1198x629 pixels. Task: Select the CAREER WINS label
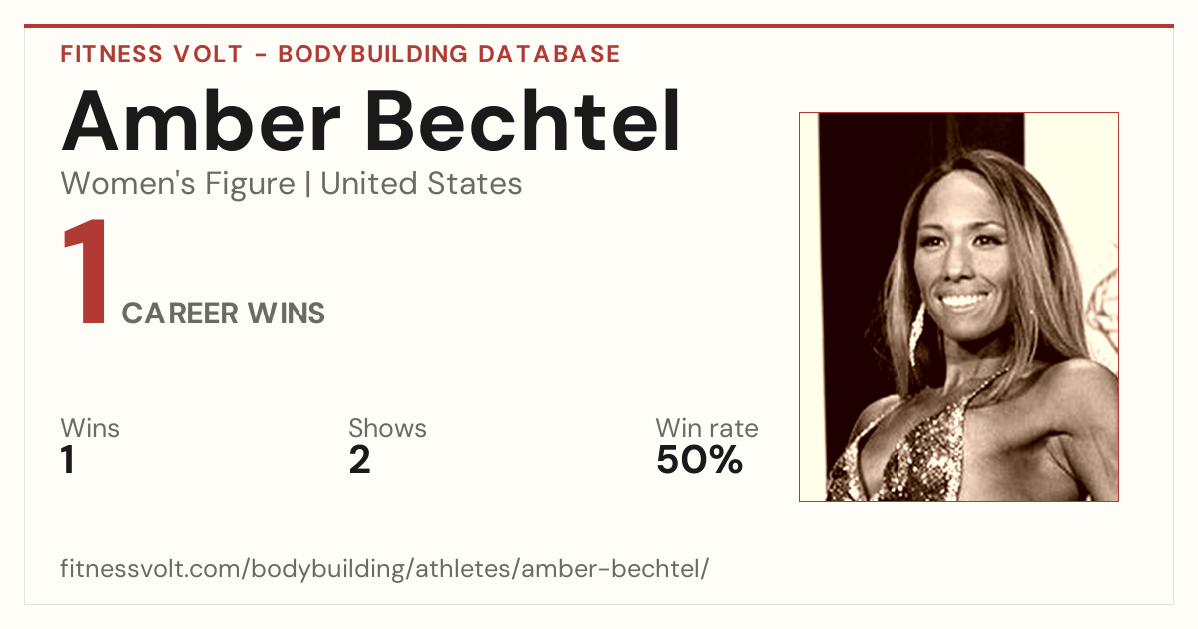point(224,314)
